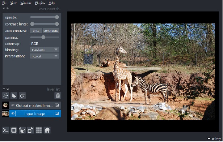
Task: Open the Window menu
Action: point(26,3)
